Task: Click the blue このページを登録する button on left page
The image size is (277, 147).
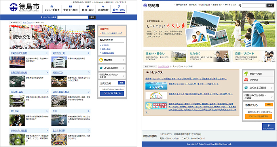Action: point(112,93)
